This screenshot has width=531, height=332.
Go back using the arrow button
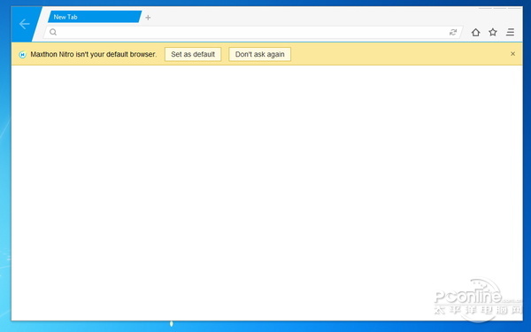(24, 24)
